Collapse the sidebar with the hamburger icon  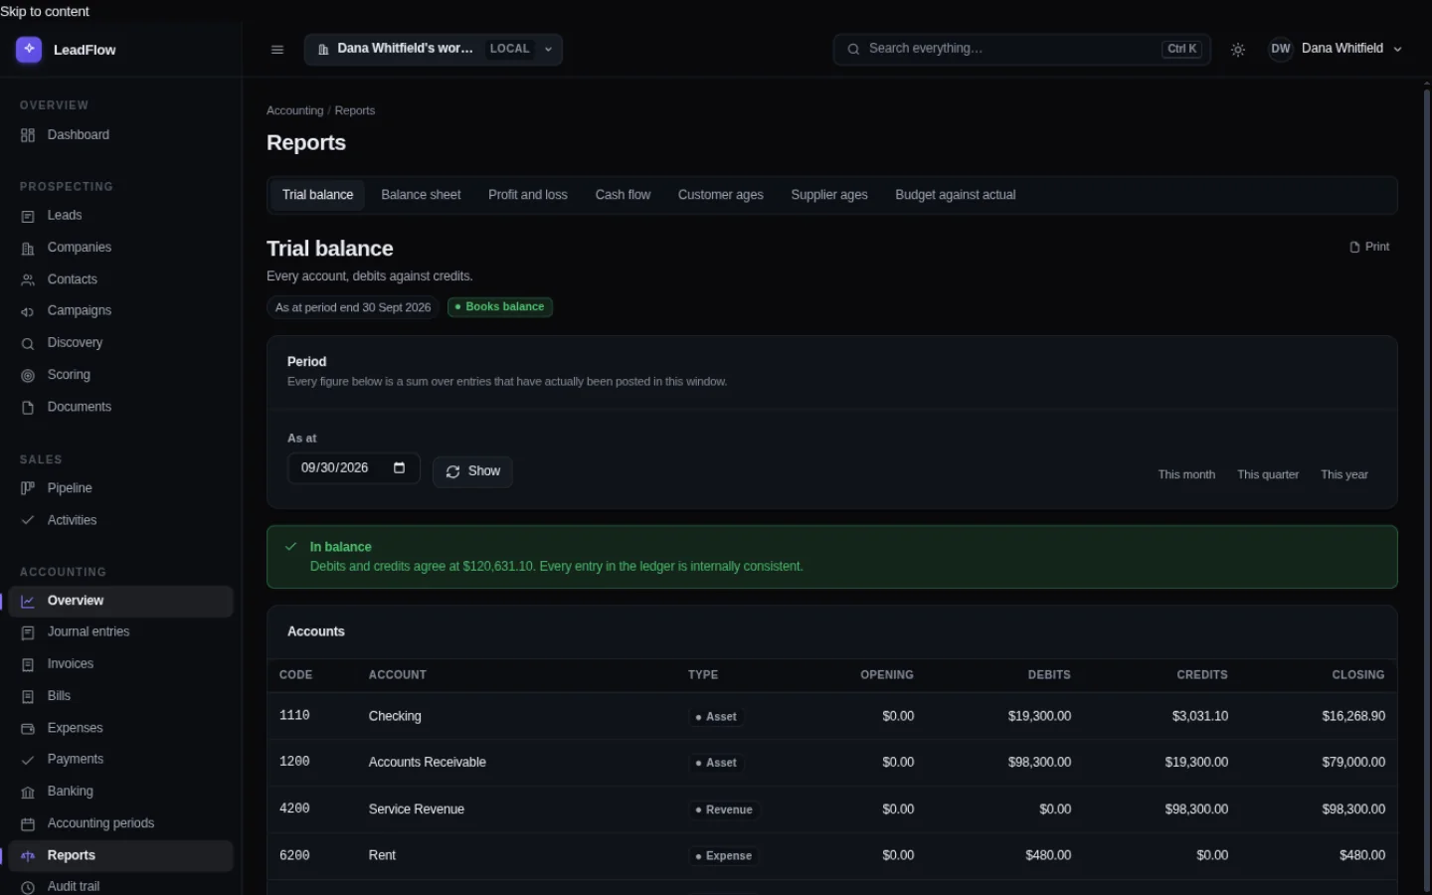pos(277,50)
